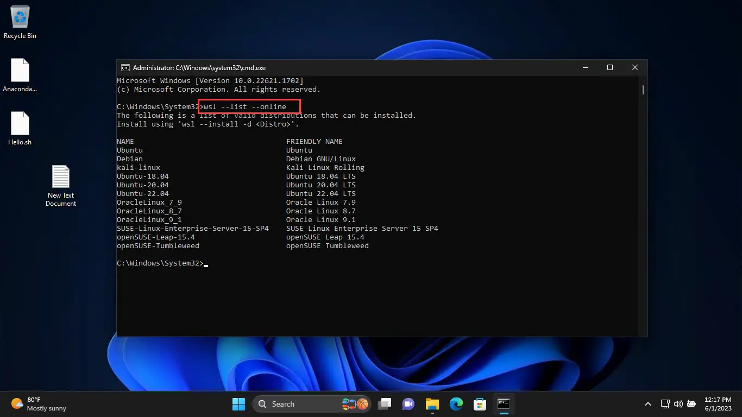Click 'OracleLinux_8_7' in the list
Image resolution: width=742 pixels, height=417 pixels.
click(149, 211)
